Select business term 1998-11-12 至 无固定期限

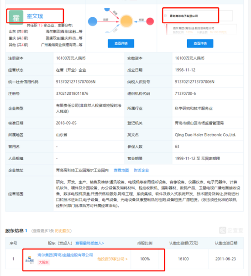pyautogui.click(x=197, y=158)
